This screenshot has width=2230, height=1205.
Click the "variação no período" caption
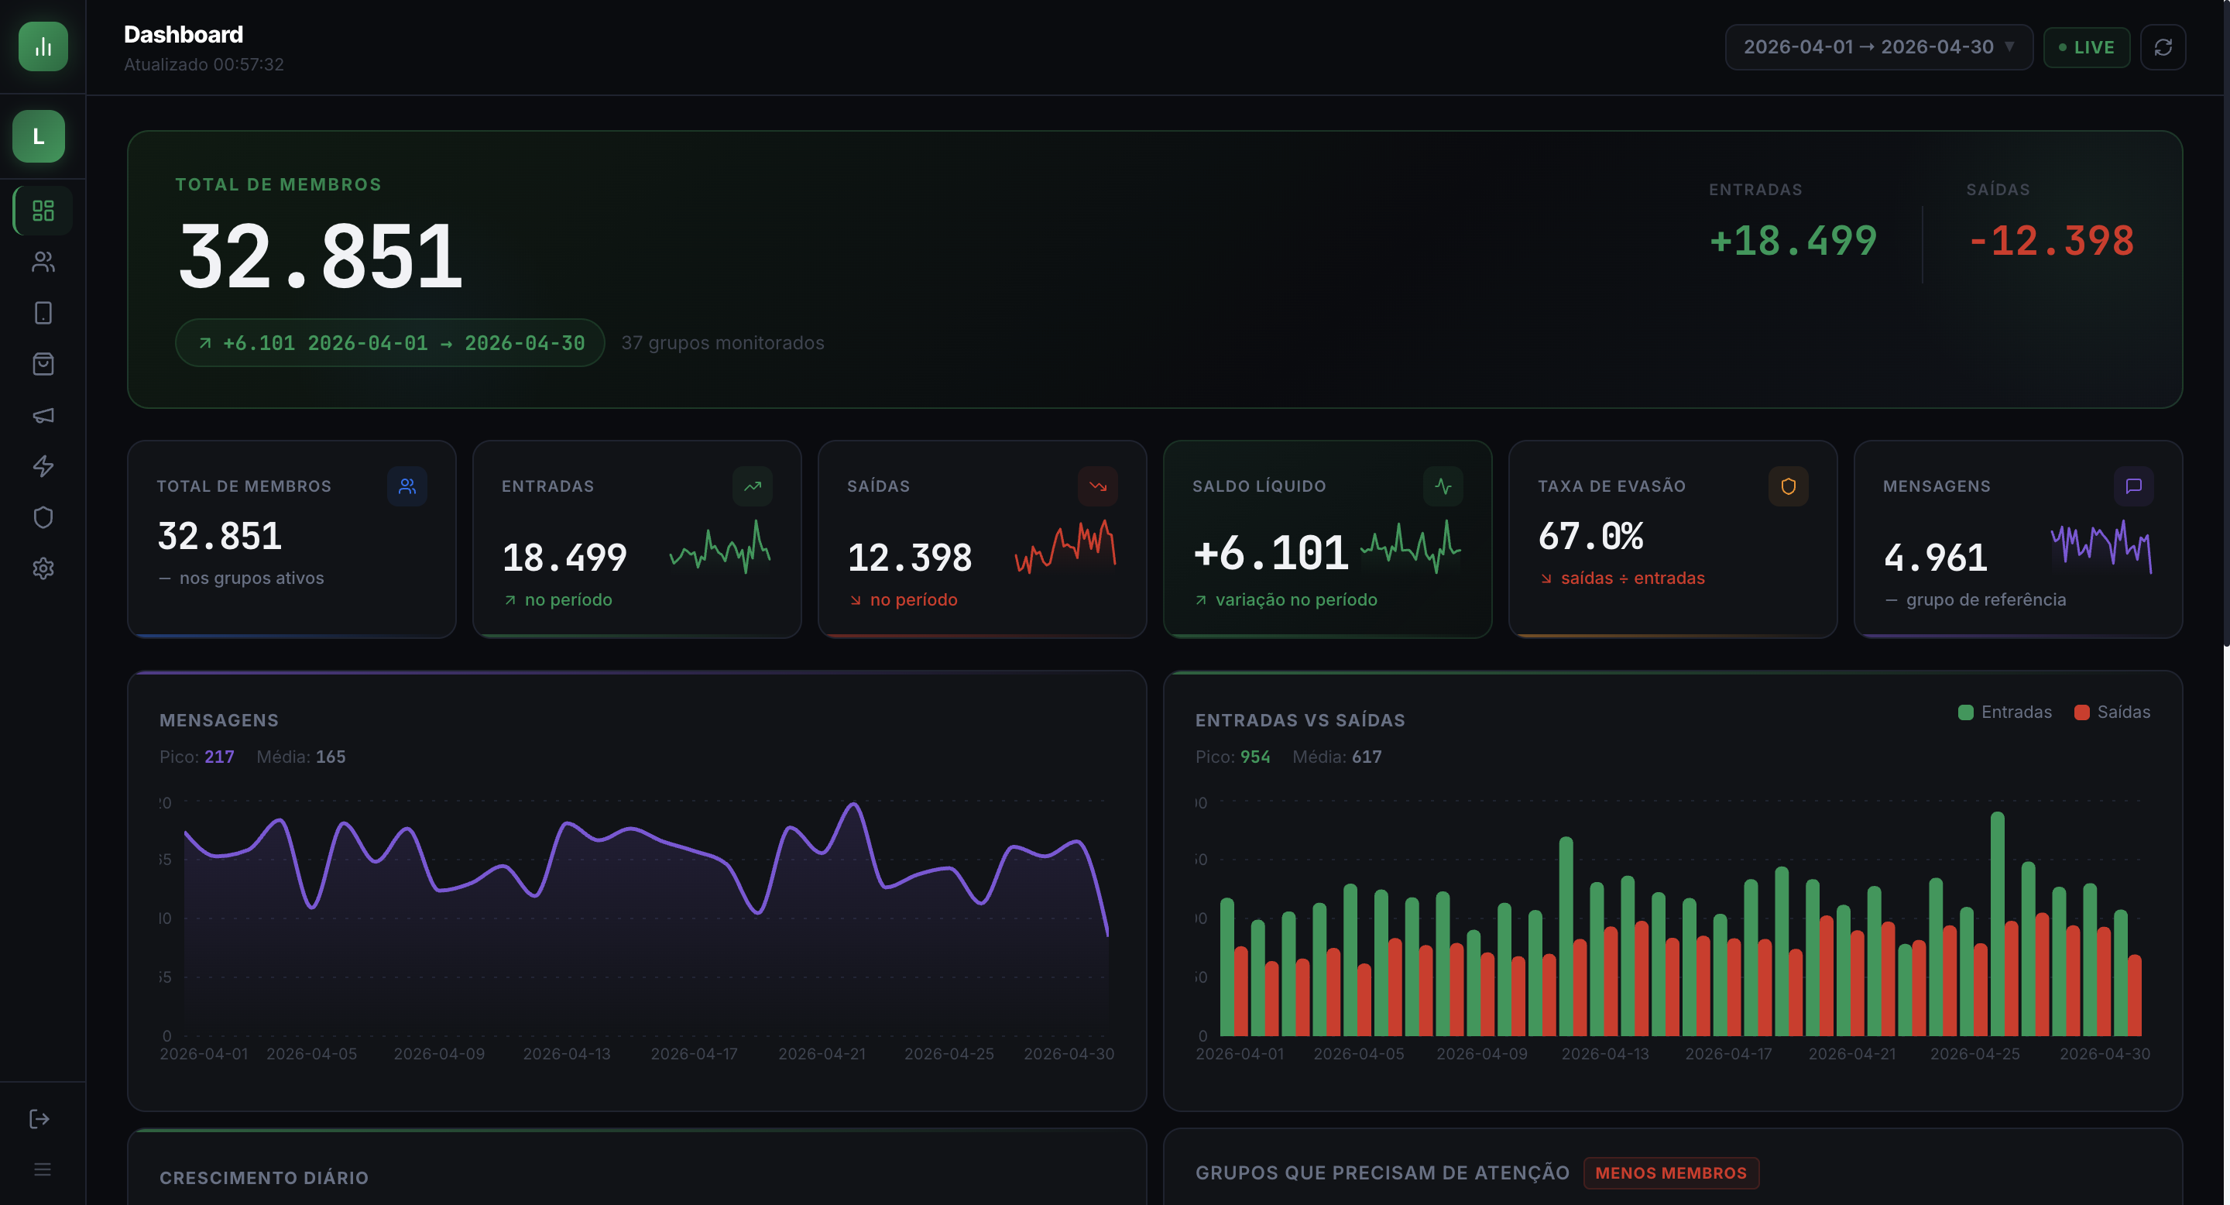(1296, 600)
